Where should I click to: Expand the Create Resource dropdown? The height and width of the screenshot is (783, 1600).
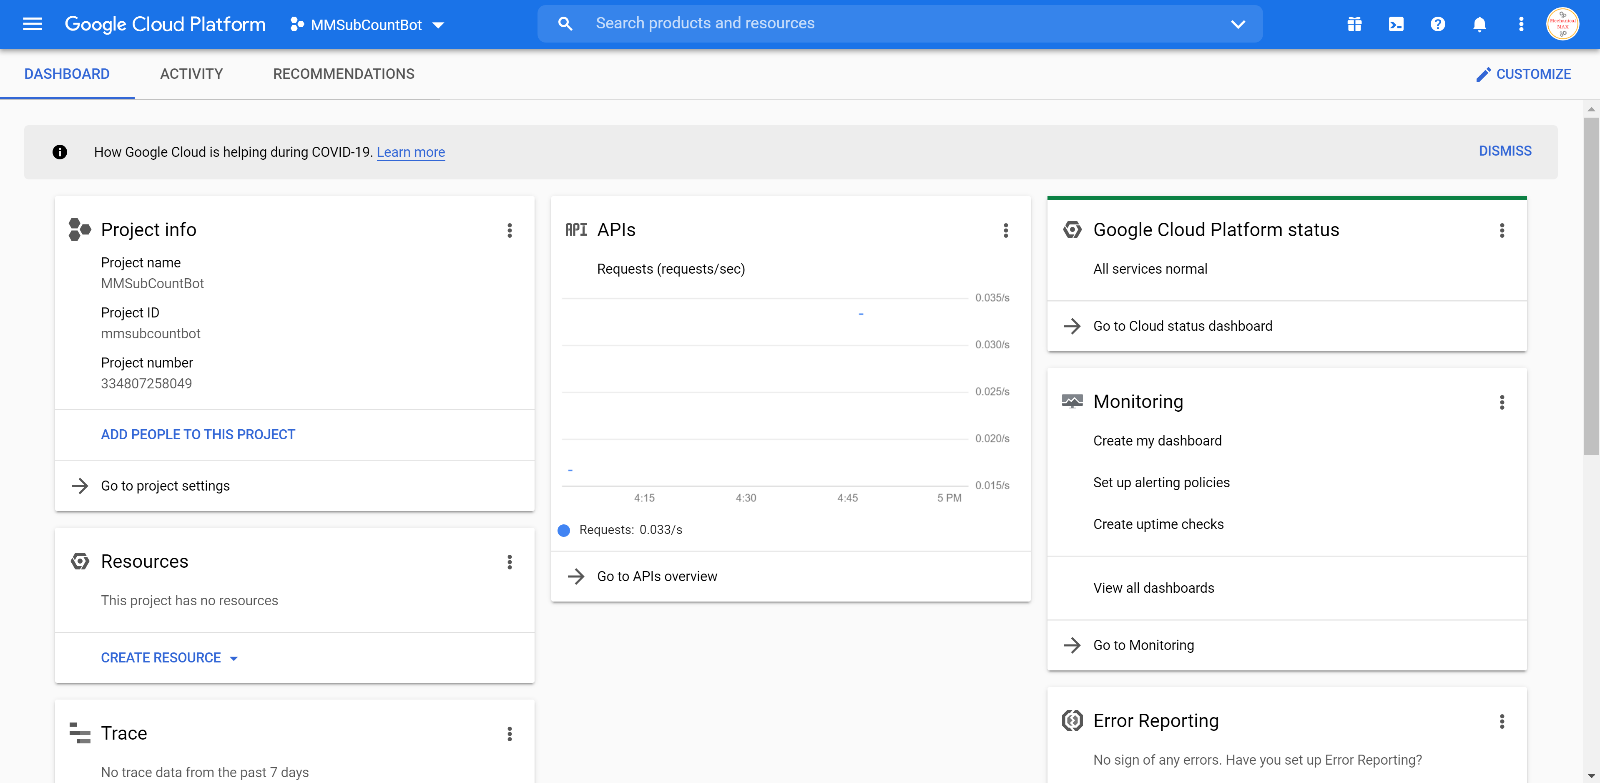pyautogui.click(x=169, y=657)
